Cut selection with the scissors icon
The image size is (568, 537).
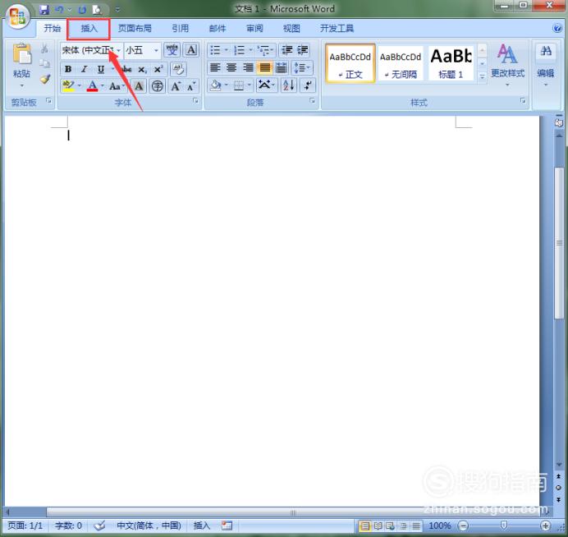point(44,48)
